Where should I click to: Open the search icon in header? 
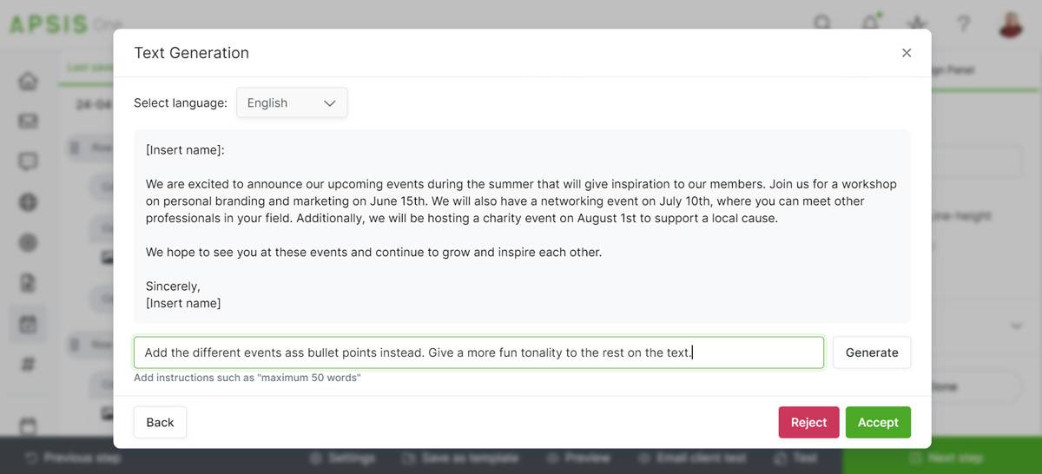[821, 23]
